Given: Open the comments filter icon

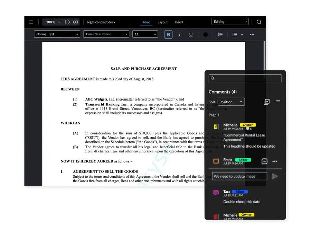Looking at the screenshot, I should pos(278,102).
